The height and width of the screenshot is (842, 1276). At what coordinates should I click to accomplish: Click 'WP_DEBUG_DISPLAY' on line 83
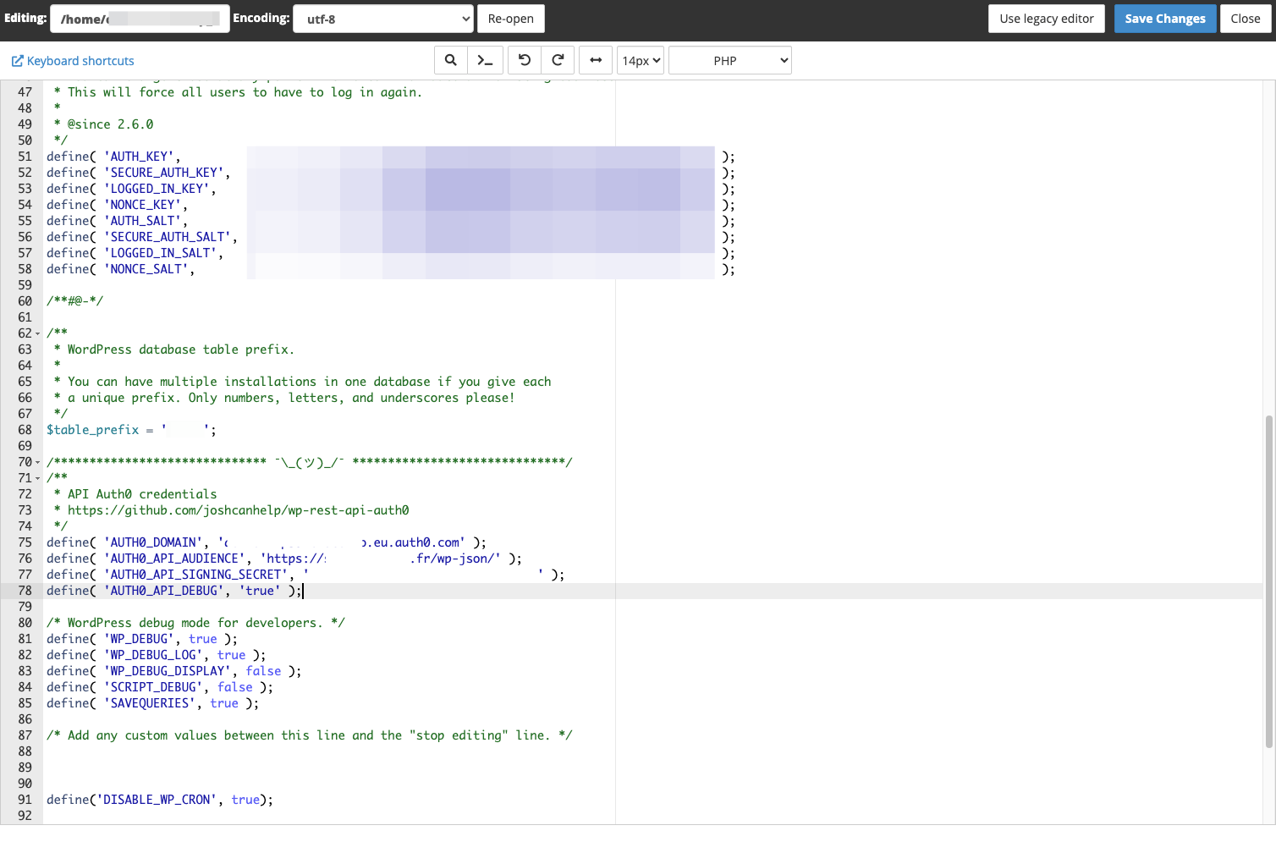click(x=168, y=671)
